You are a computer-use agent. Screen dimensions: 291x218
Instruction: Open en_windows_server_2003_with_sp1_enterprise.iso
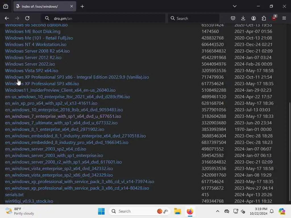(x=54, y=156)
